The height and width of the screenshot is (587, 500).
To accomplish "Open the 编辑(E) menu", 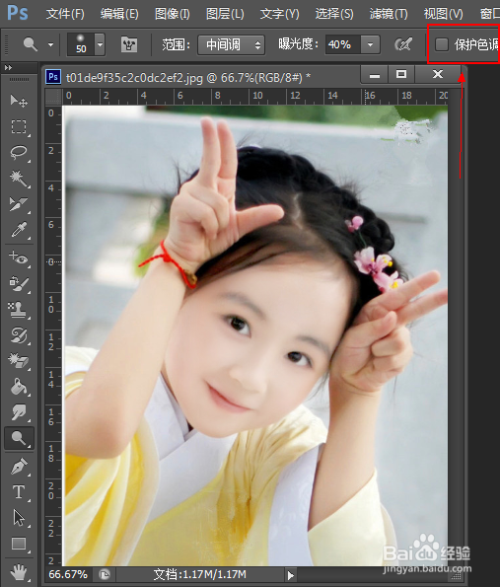I will pyautogui.click(x=119, y=14).
